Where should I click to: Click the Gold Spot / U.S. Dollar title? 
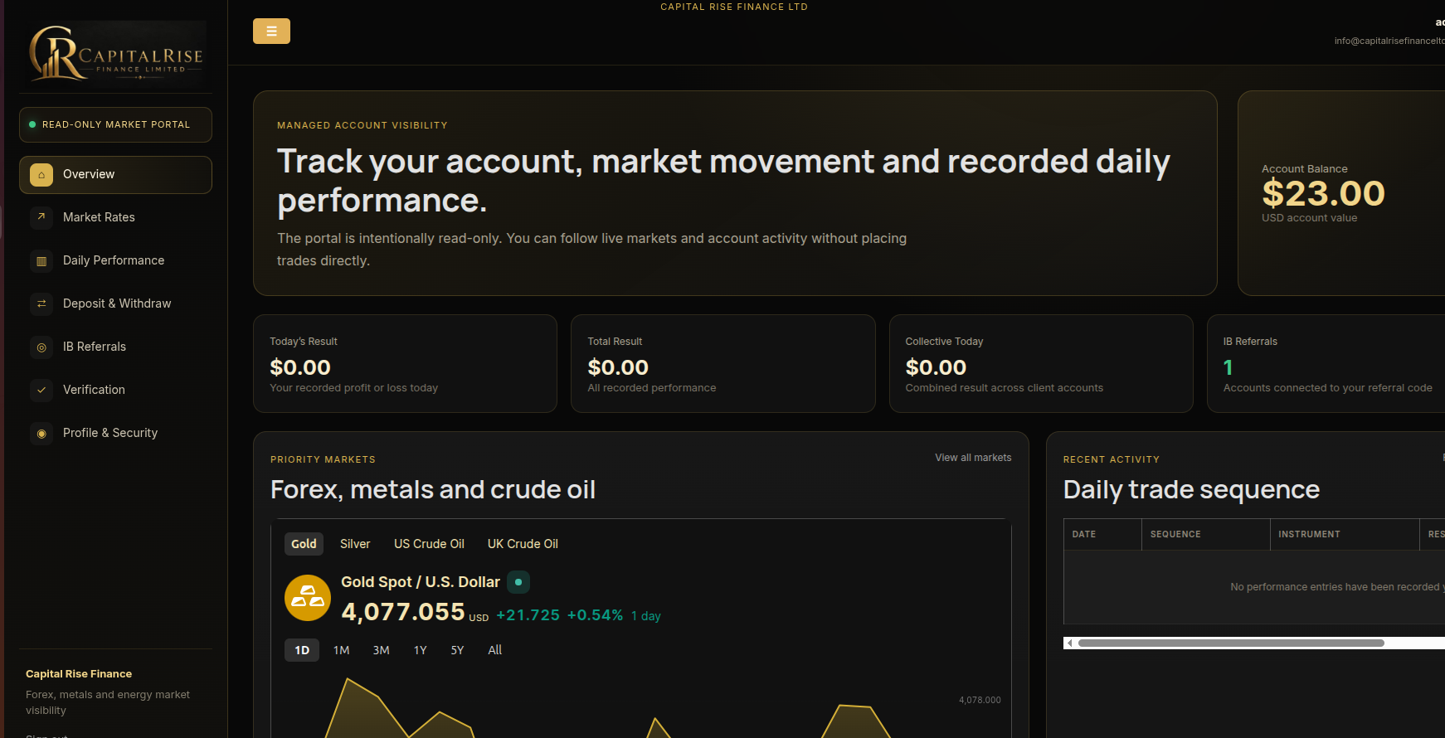[421, 582]
